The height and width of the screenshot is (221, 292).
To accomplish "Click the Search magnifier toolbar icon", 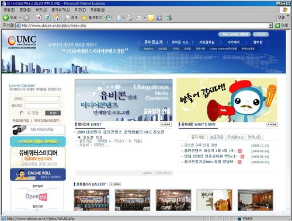I will pos(67,17).
